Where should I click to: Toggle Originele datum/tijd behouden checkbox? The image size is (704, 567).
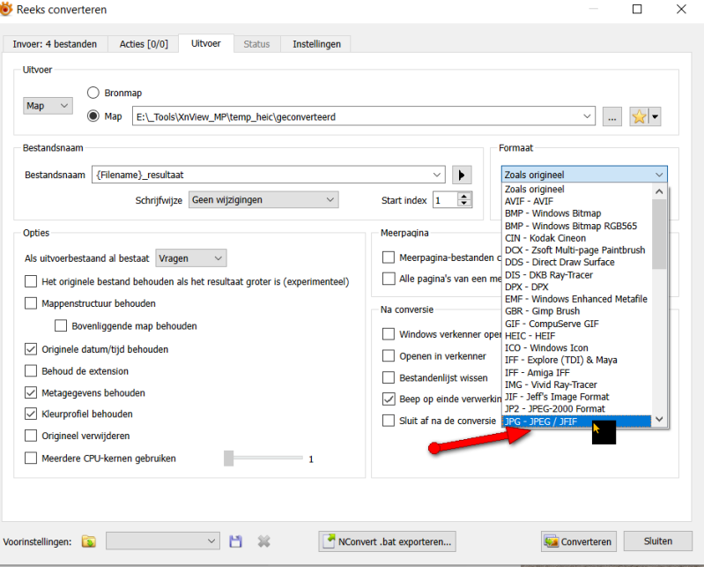[32, 349]
